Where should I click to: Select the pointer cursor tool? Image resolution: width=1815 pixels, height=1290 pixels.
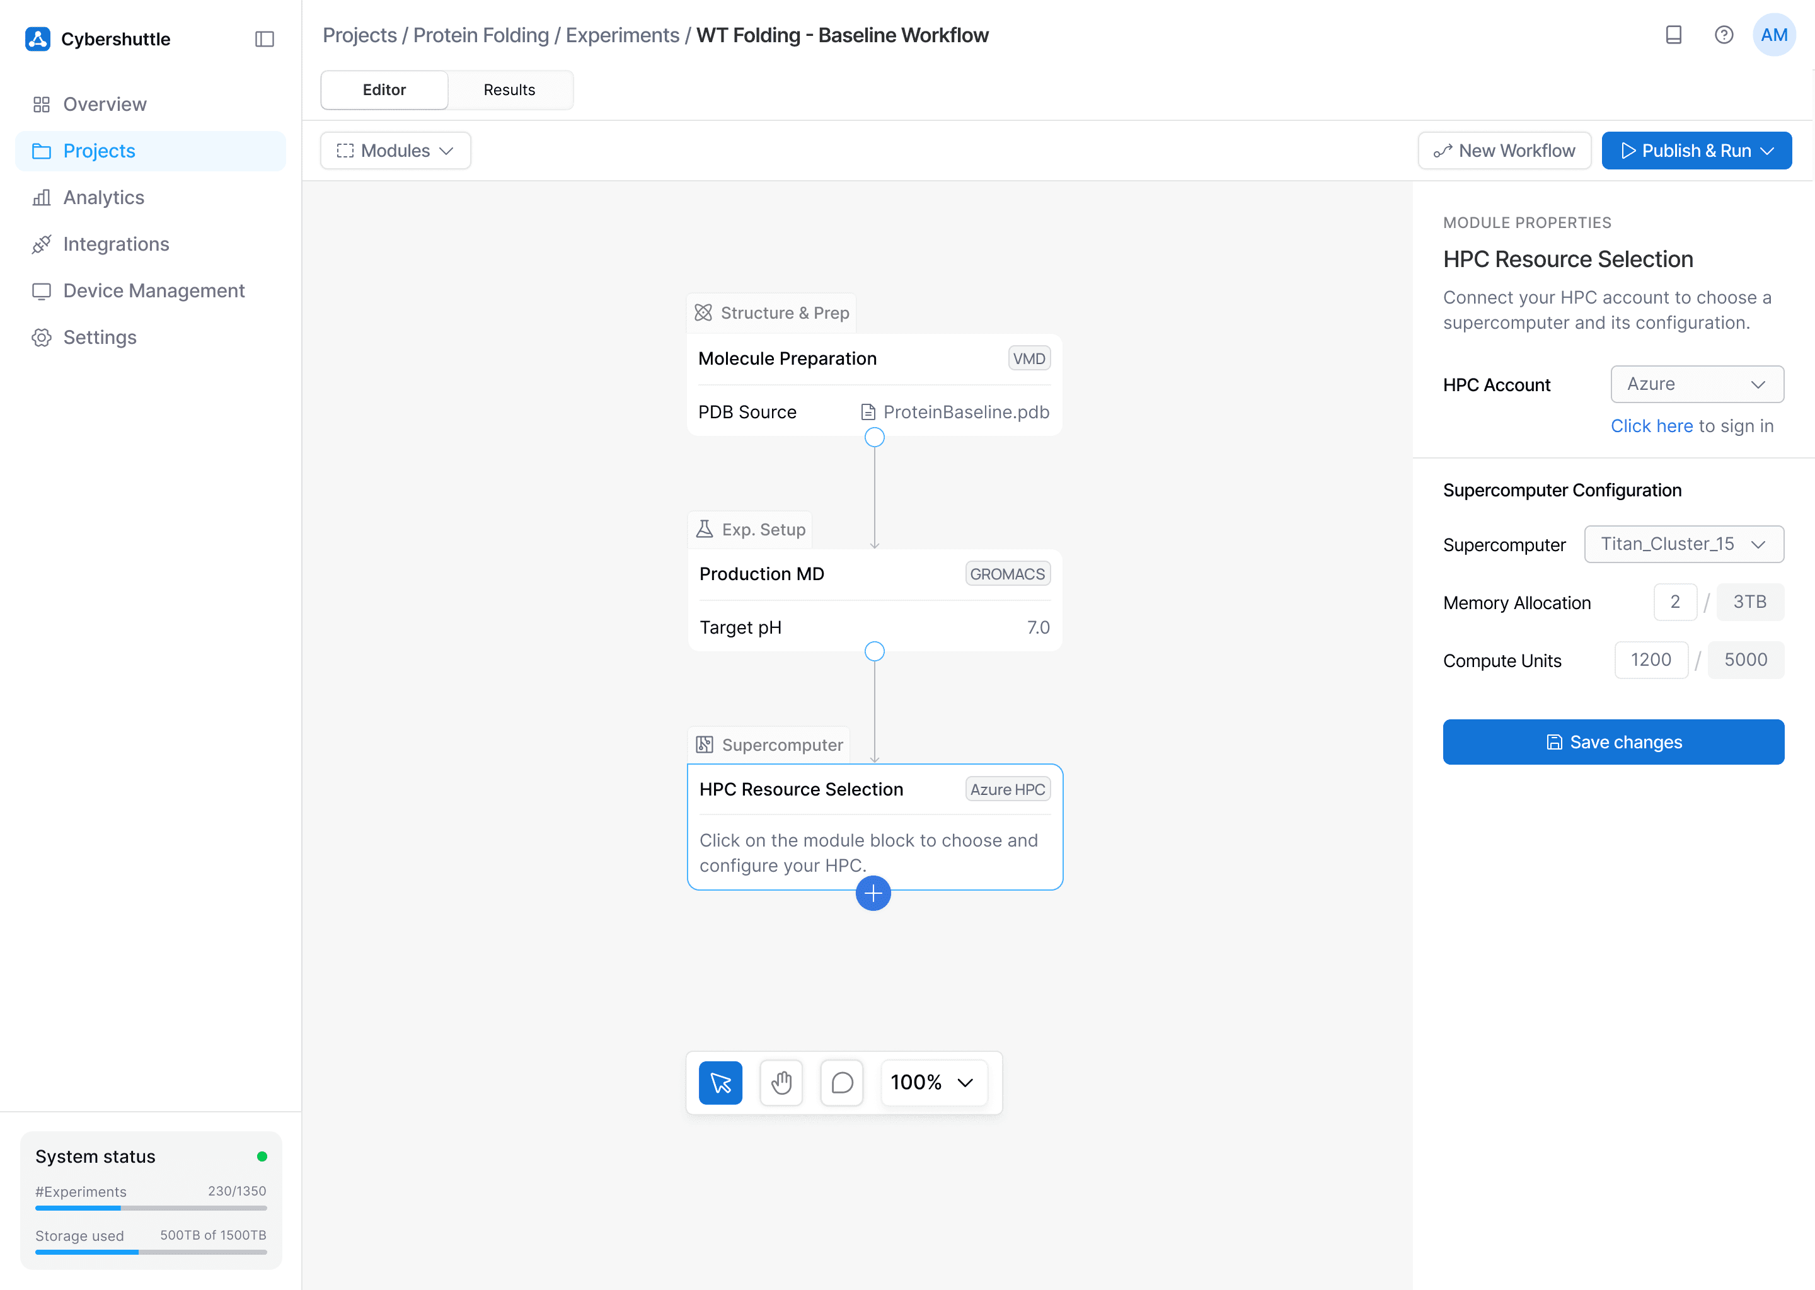(720, 1083)
